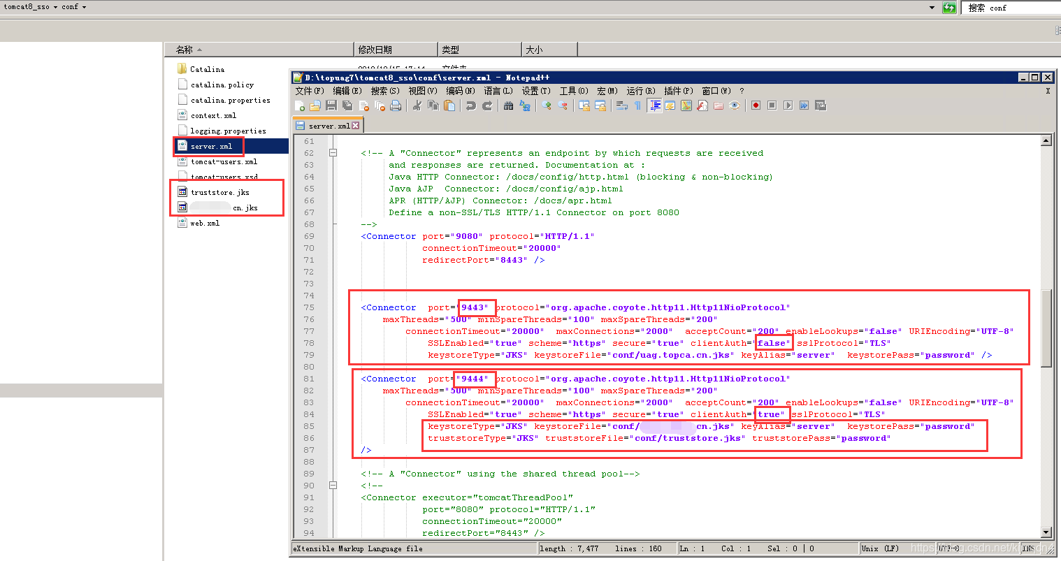This screenshot has width=1061, height=561.
Task: Select the catalina.policy file in Explorer
Action: click(215, 85)
